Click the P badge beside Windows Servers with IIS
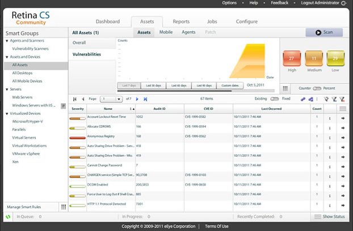Viewport: 353px width, 231px height. coord(63,106)
